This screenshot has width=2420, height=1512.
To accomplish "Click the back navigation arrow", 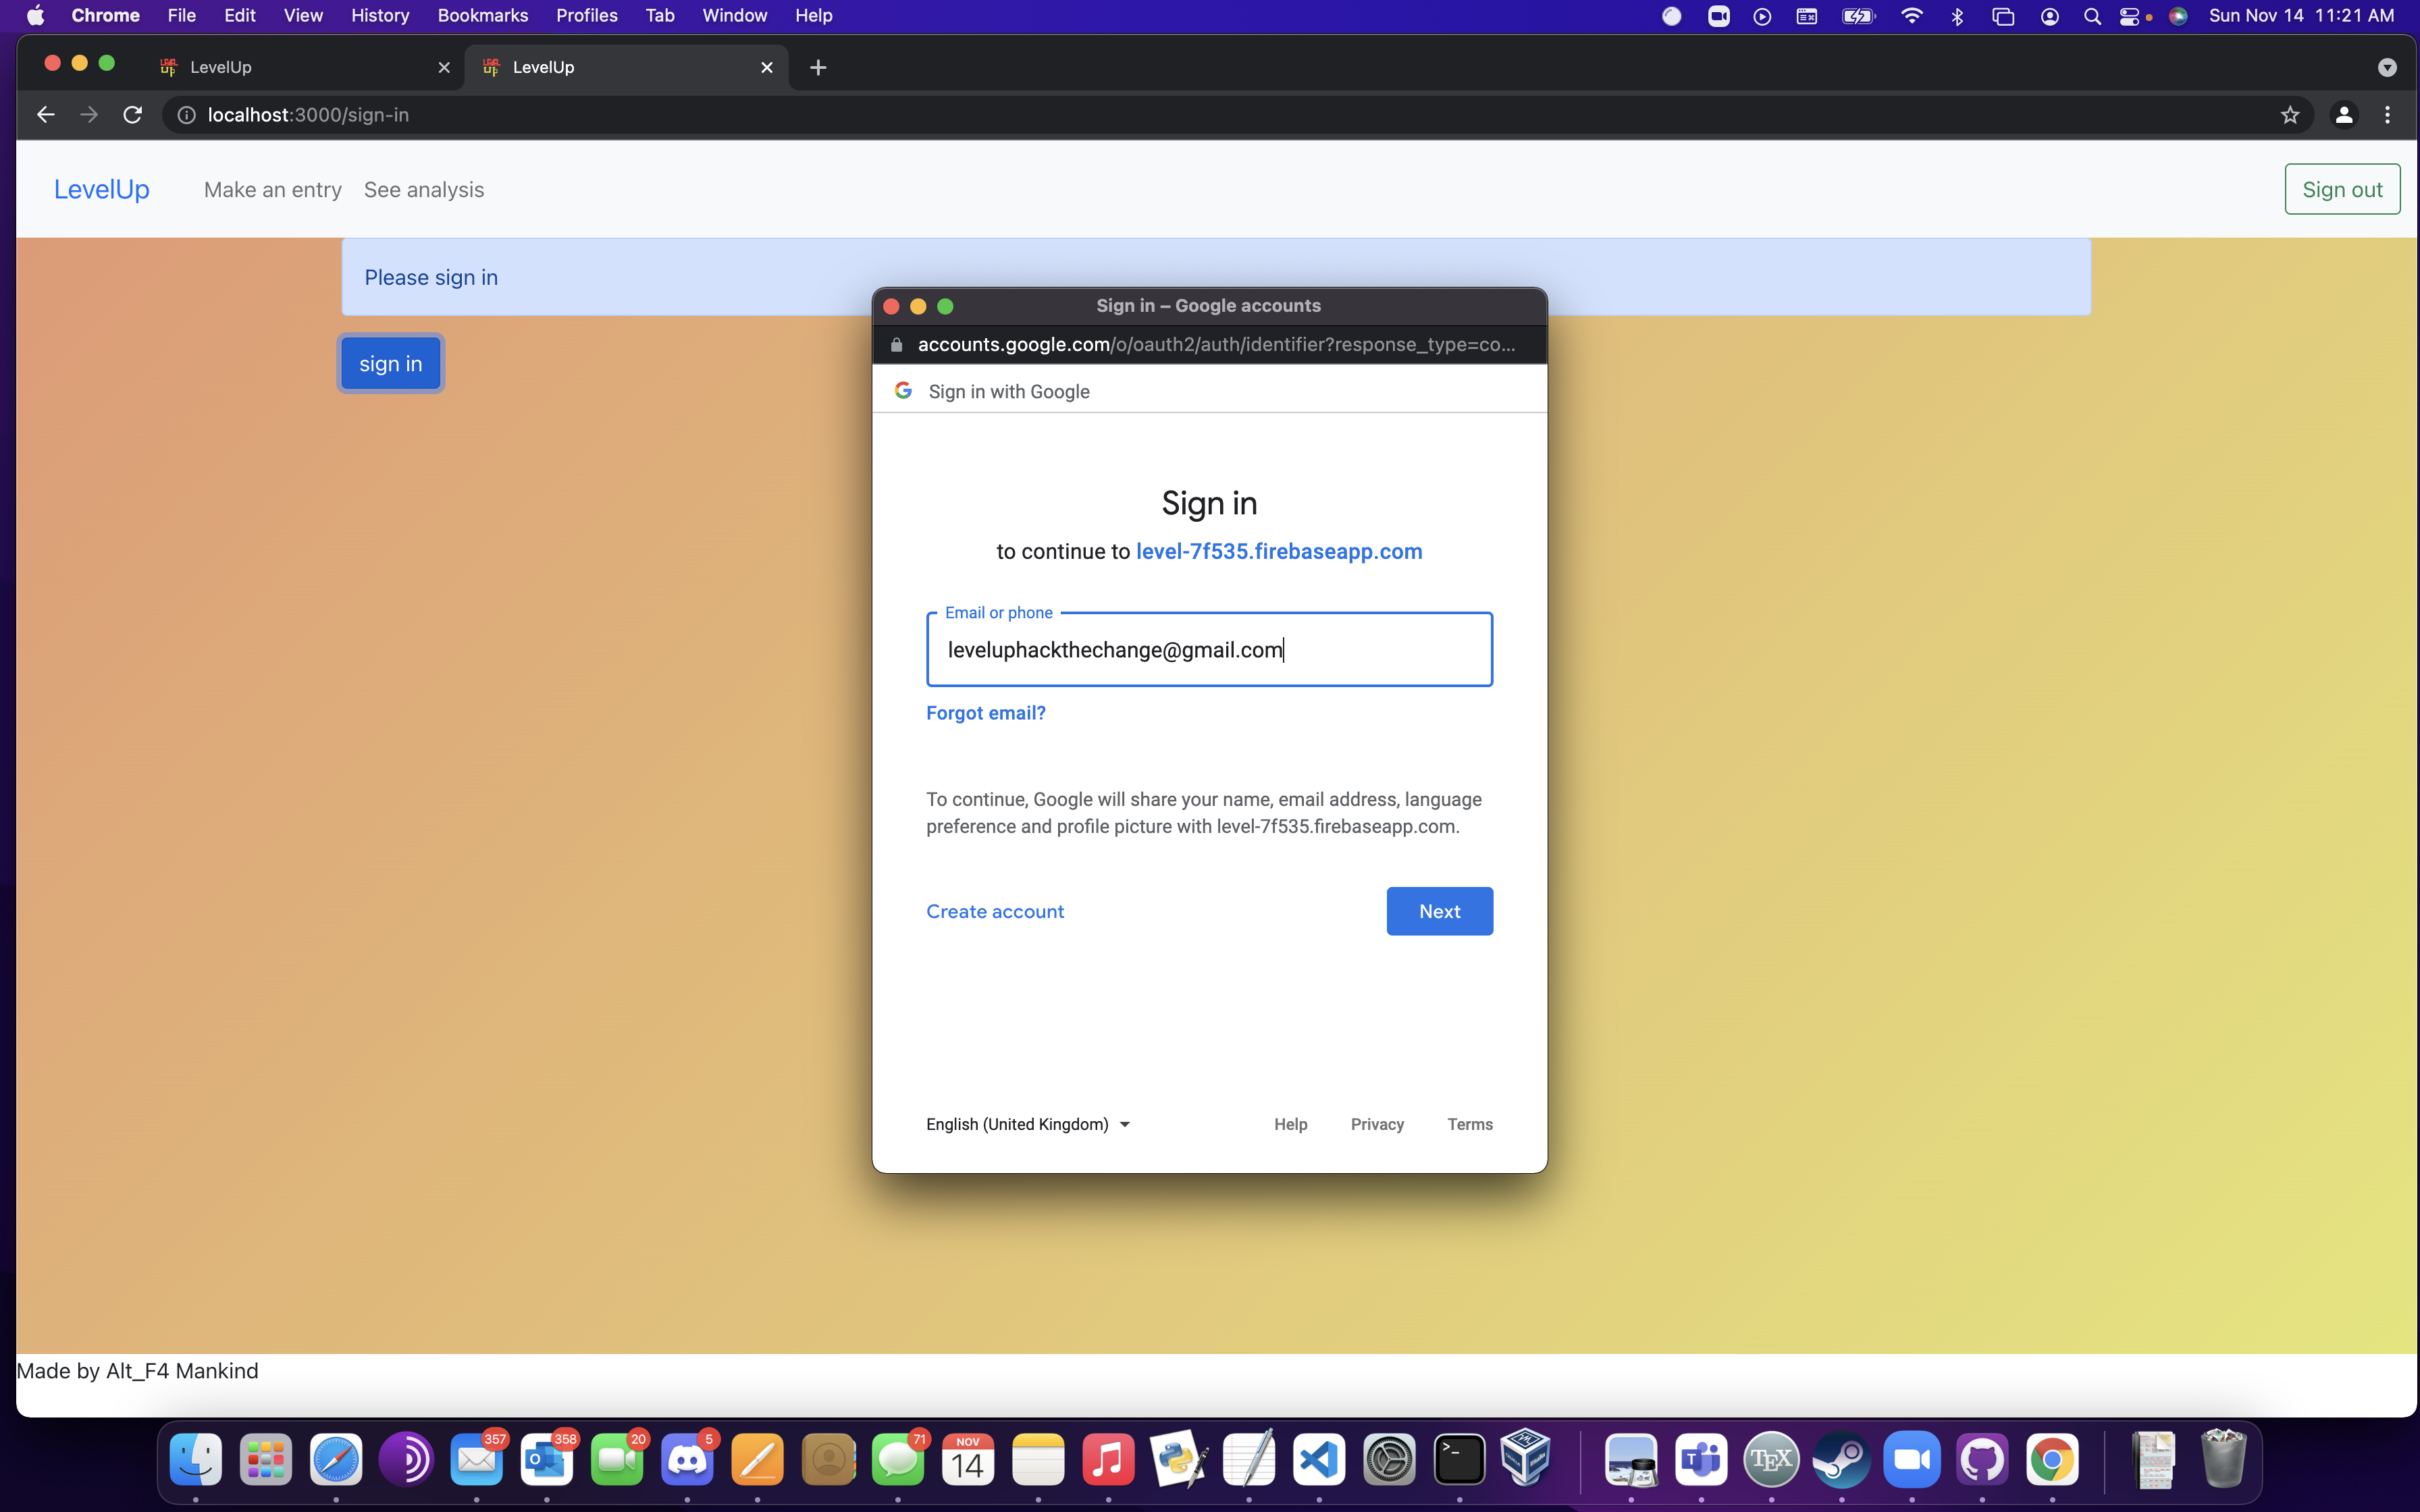I will coord(45,115).
